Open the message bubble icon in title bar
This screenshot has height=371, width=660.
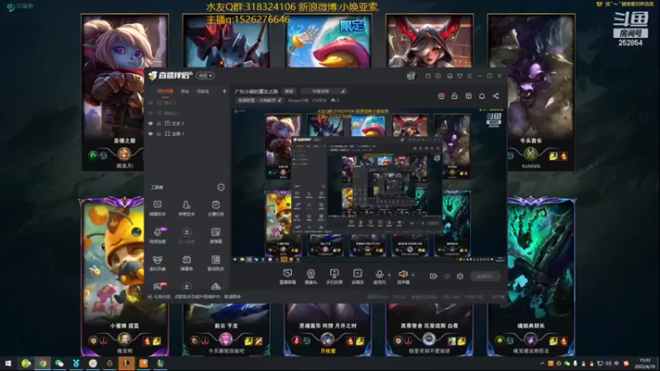coord(438,76)
